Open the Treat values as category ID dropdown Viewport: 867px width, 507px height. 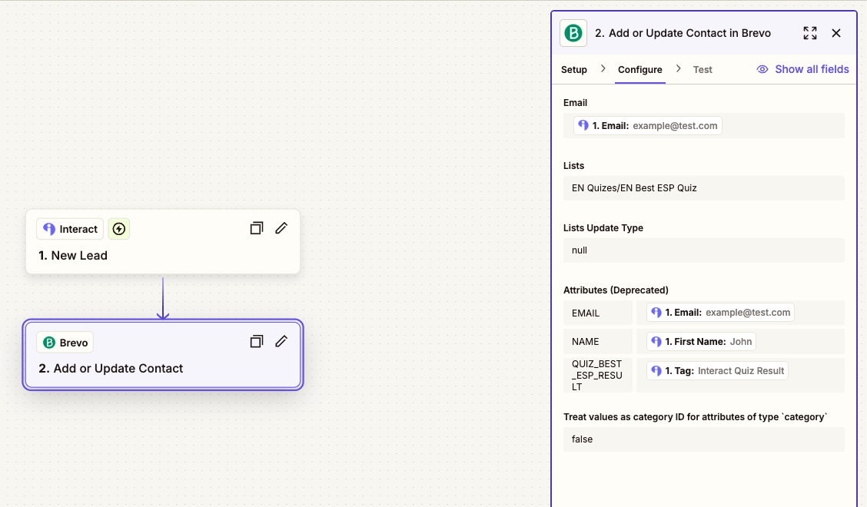704,439
